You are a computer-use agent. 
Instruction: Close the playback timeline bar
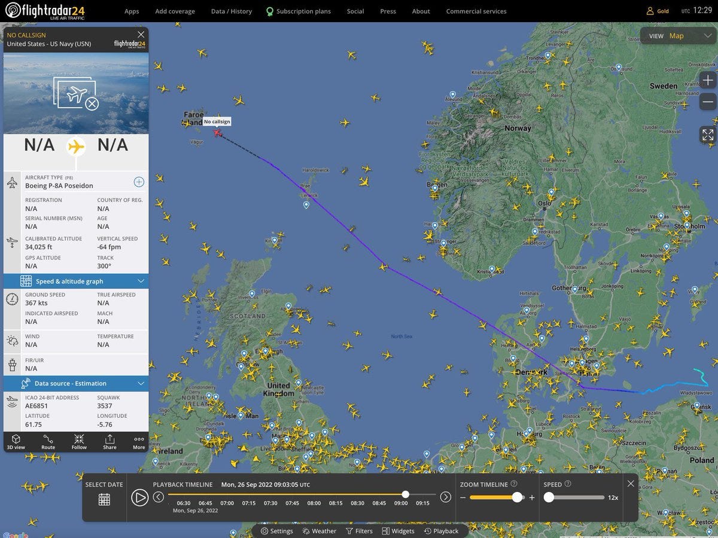pyautogui.click(x=631, y=484)
